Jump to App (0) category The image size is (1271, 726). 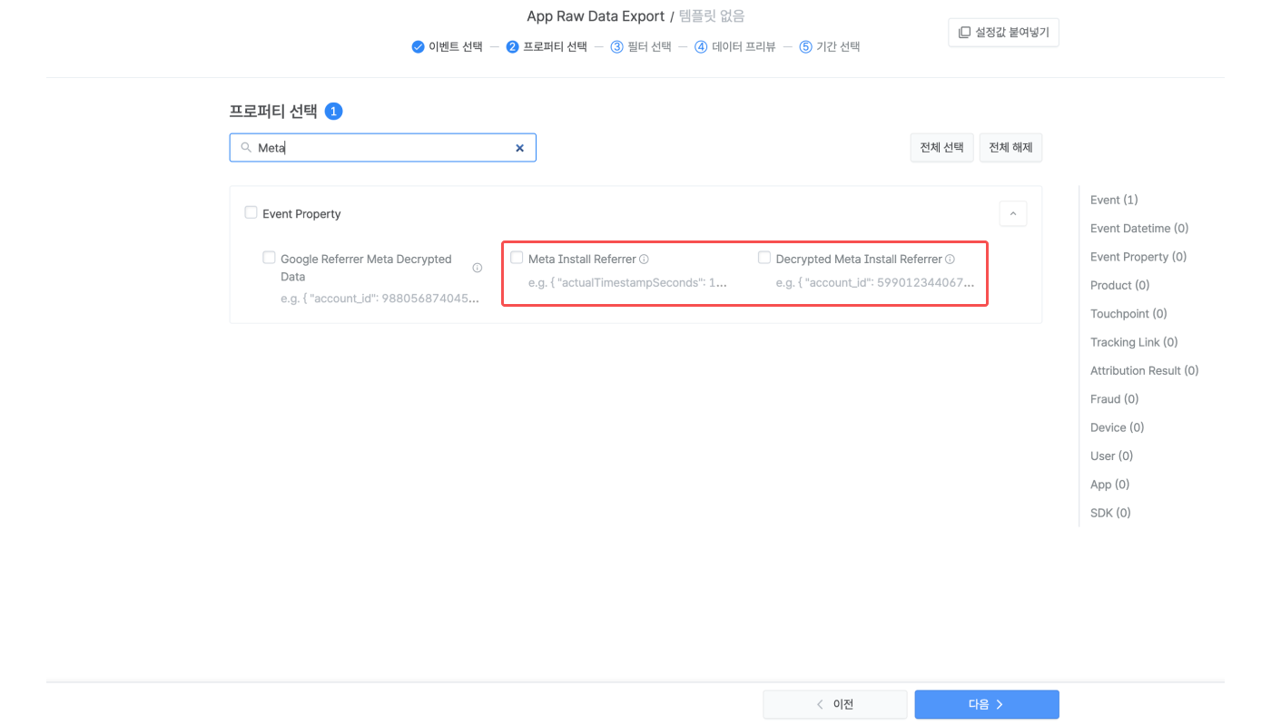click(x=1110, y=485)
